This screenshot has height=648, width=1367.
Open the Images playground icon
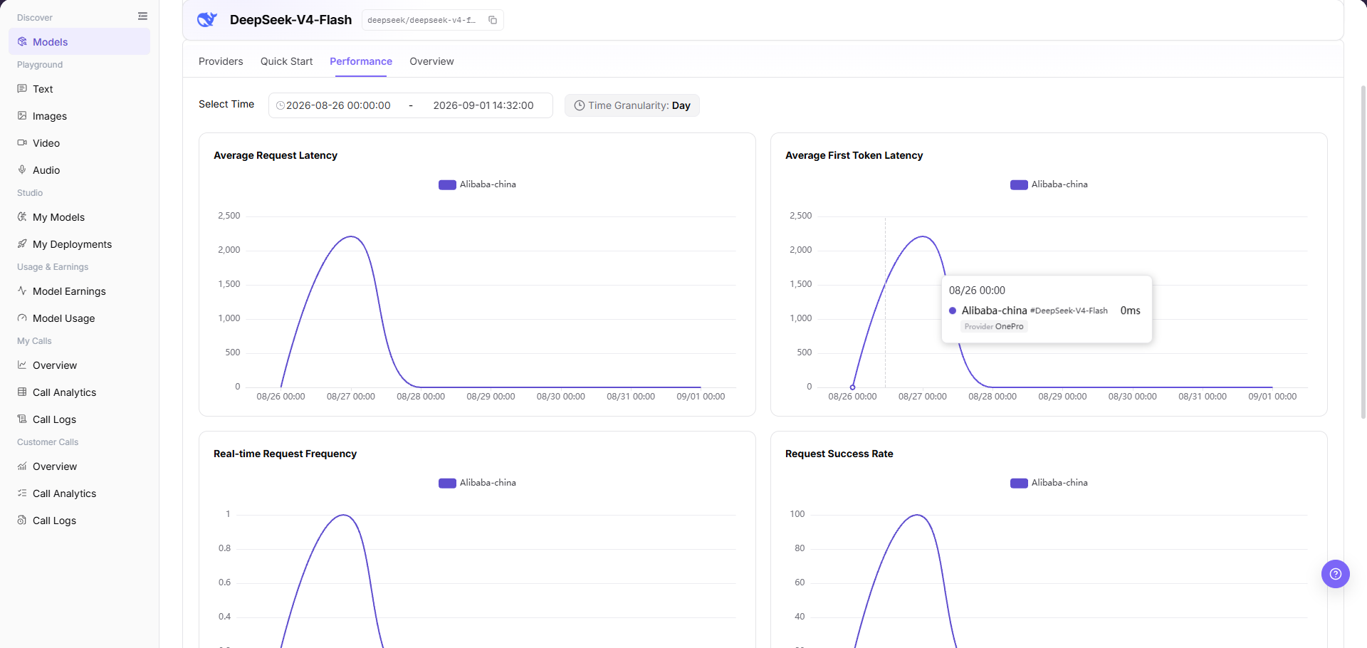[22, 116]
